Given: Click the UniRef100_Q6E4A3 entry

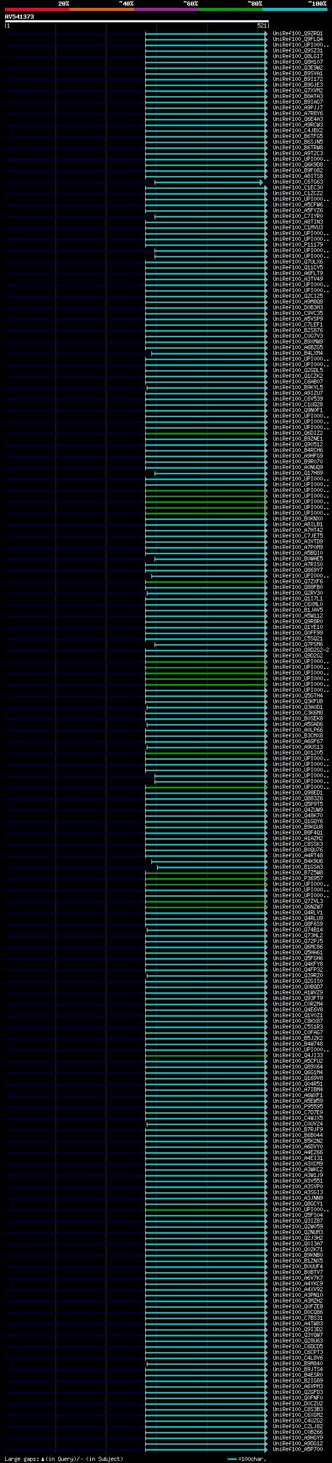Looking at the screenshot, I should click(297, 119).
